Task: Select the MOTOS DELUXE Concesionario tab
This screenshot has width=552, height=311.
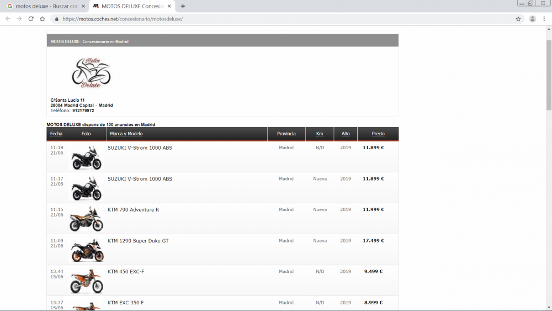Action: click(132, 6)
